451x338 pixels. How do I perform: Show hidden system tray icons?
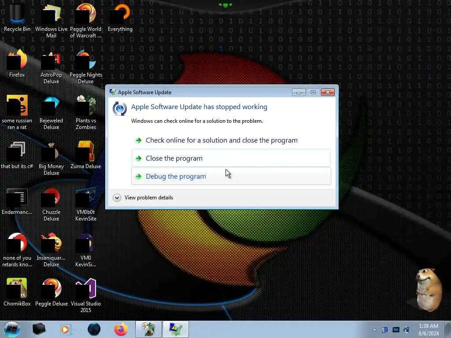tap(374, 330)
